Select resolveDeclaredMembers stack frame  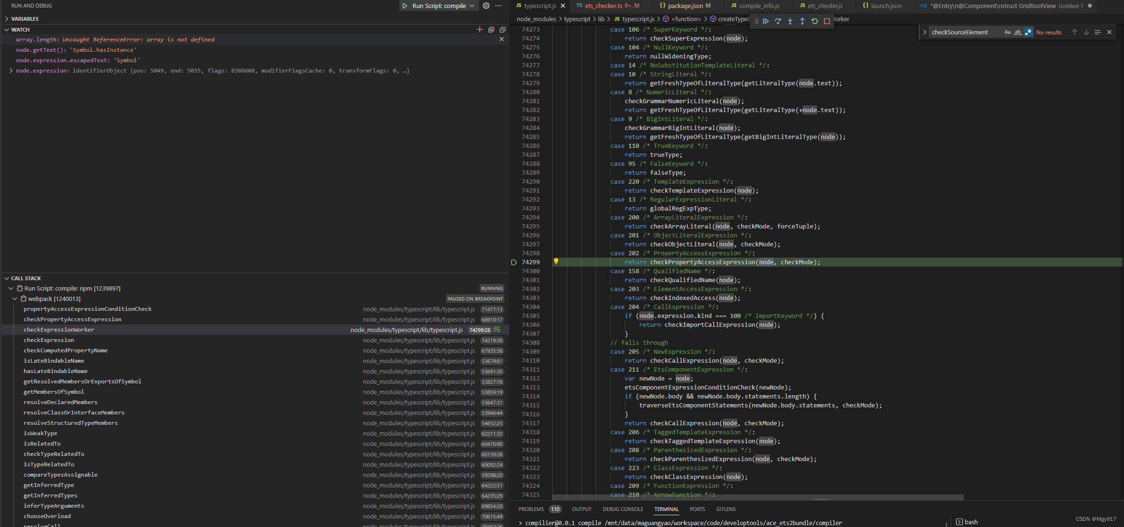pos(256,402)
